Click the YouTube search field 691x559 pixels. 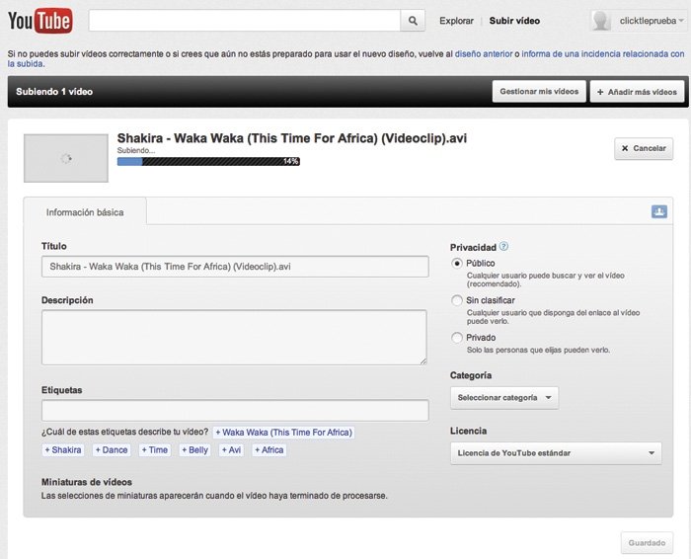(244, 21)
